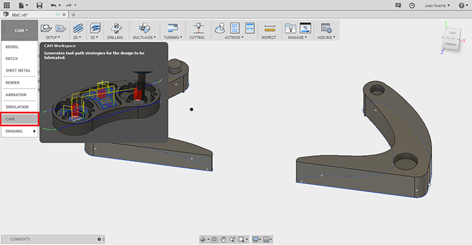Open the Cutting tool icon
This screenshot has height=245, width=472.
[198, 28]
